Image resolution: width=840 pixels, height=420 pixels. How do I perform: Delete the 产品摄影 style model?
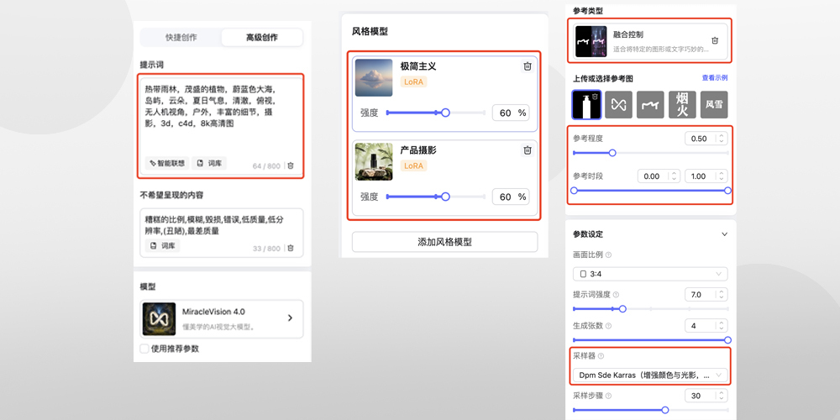(528, 150)
